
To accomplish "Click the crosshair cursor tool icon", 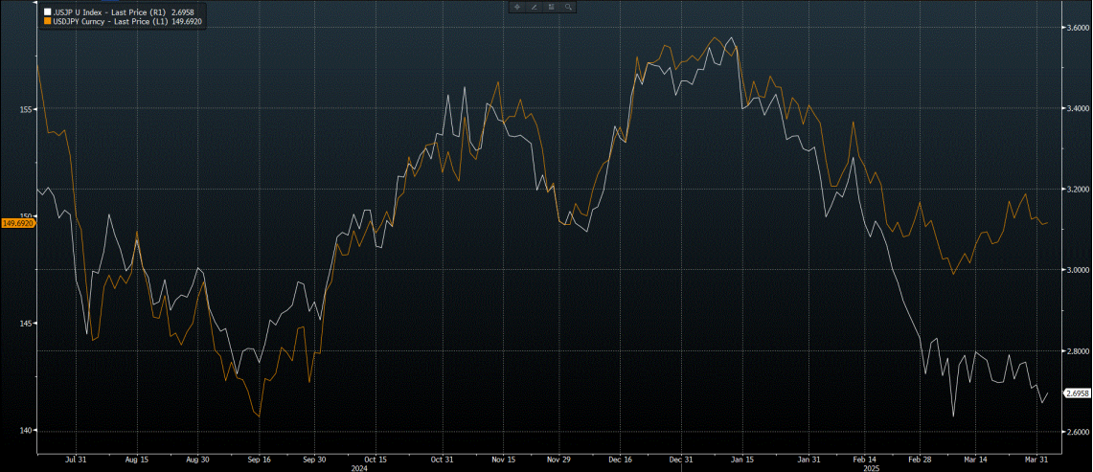I will [517, 7].
